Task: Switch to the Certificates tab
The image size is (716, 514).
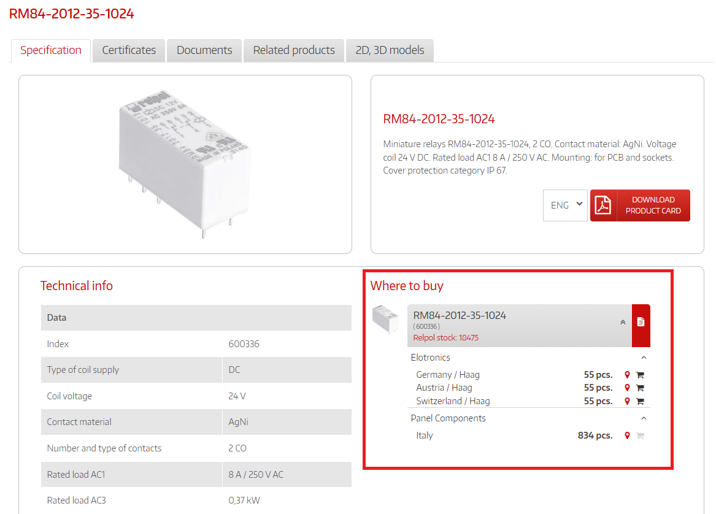Action: coord(129,50)
